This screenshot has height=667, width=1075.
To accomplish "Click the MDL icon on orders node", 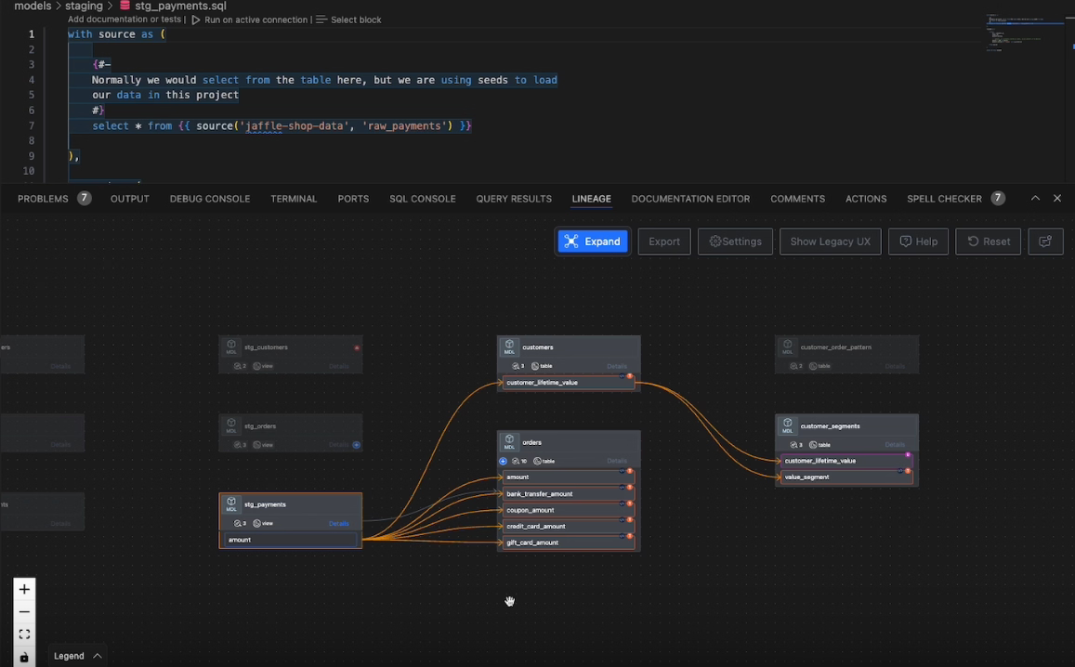I will 509,441.
